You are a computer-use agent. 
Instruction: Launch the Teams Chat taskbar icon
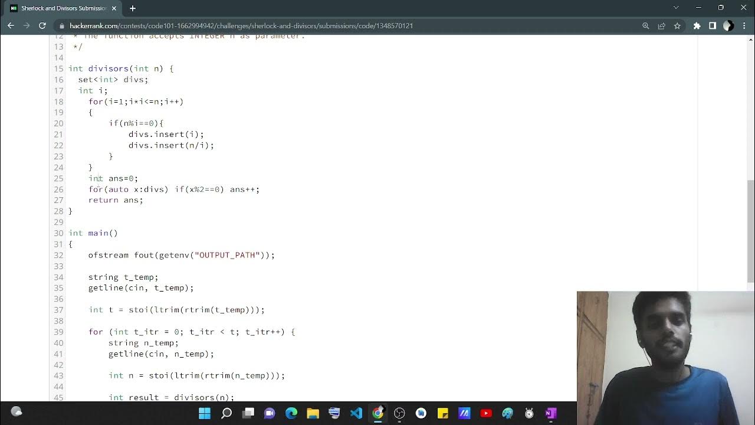click(270, 413)
